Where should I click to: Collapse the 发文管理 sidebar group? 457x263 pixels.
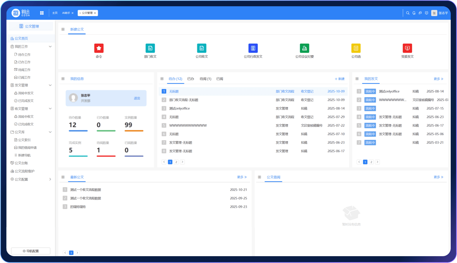[50, 85]
